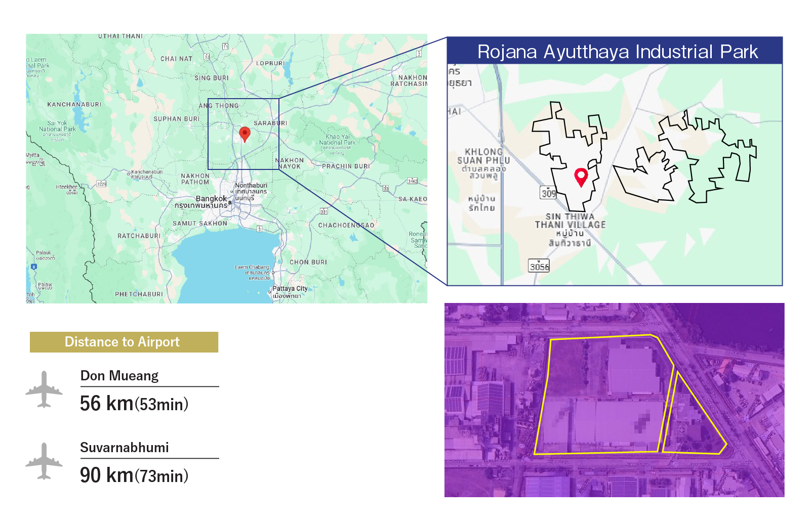The width and height of the screenshot is (812, 525).
Task: Click the 'Rojana Ayutthaya Industrial Park' title bar
Action: pyautogui.click(x=615, y=51)
